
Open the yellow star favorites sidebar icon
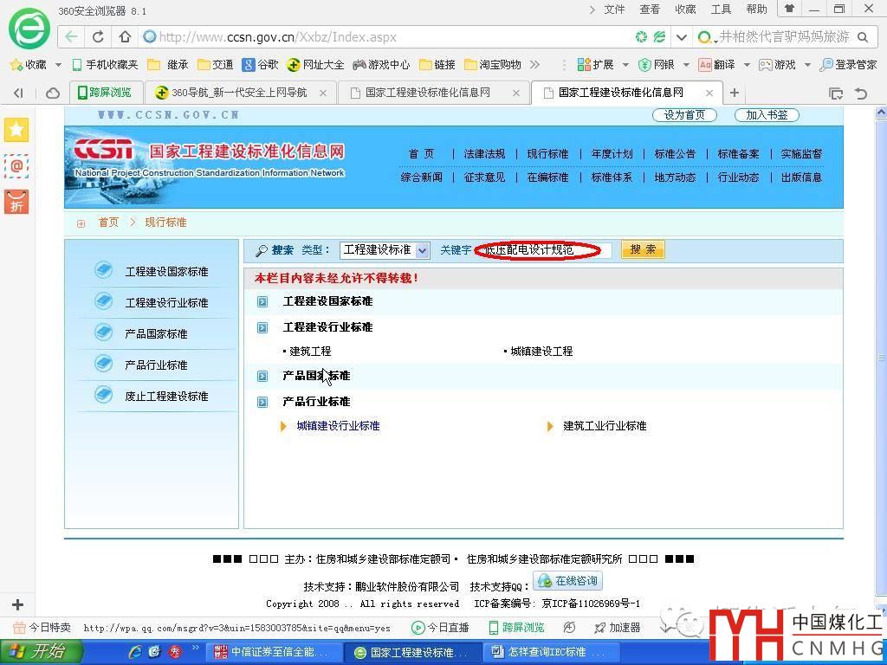(16, 130)
